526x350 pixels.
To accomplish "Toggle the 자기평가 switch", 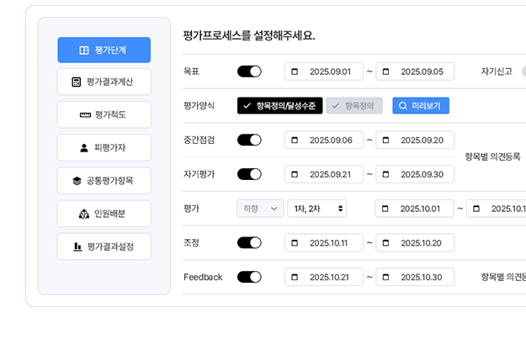I will pos(249,174).
